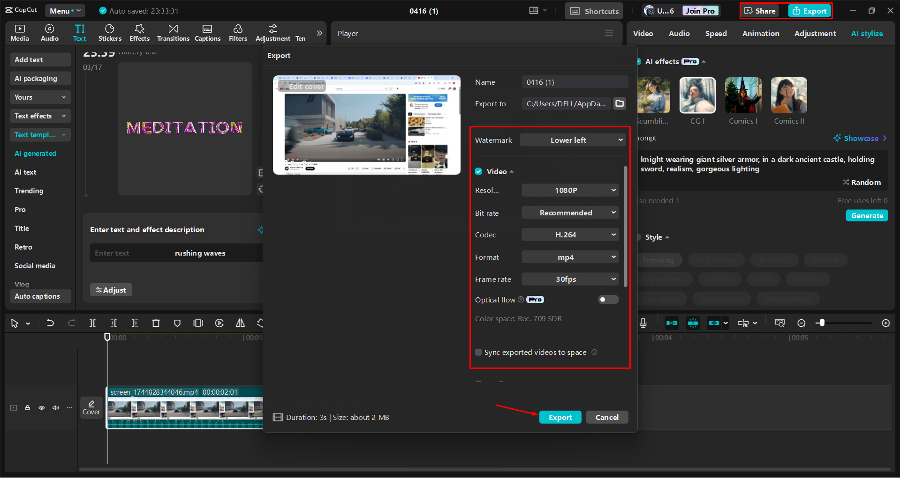Zoom out the timeline
The height and width of the screenshot is (478, 900).
802,323
